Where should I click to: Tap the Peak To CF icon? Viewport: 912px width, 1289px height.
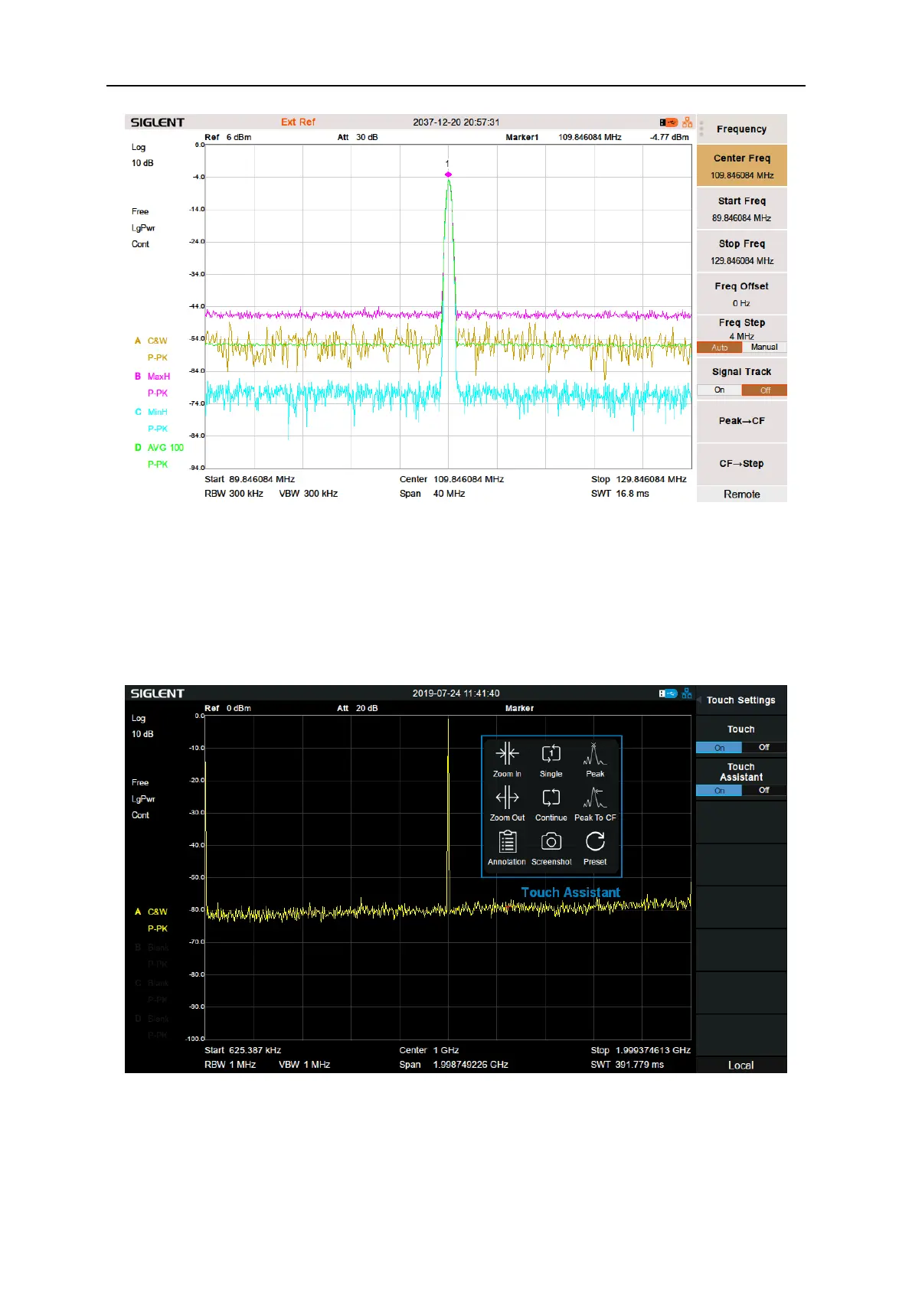595,798
